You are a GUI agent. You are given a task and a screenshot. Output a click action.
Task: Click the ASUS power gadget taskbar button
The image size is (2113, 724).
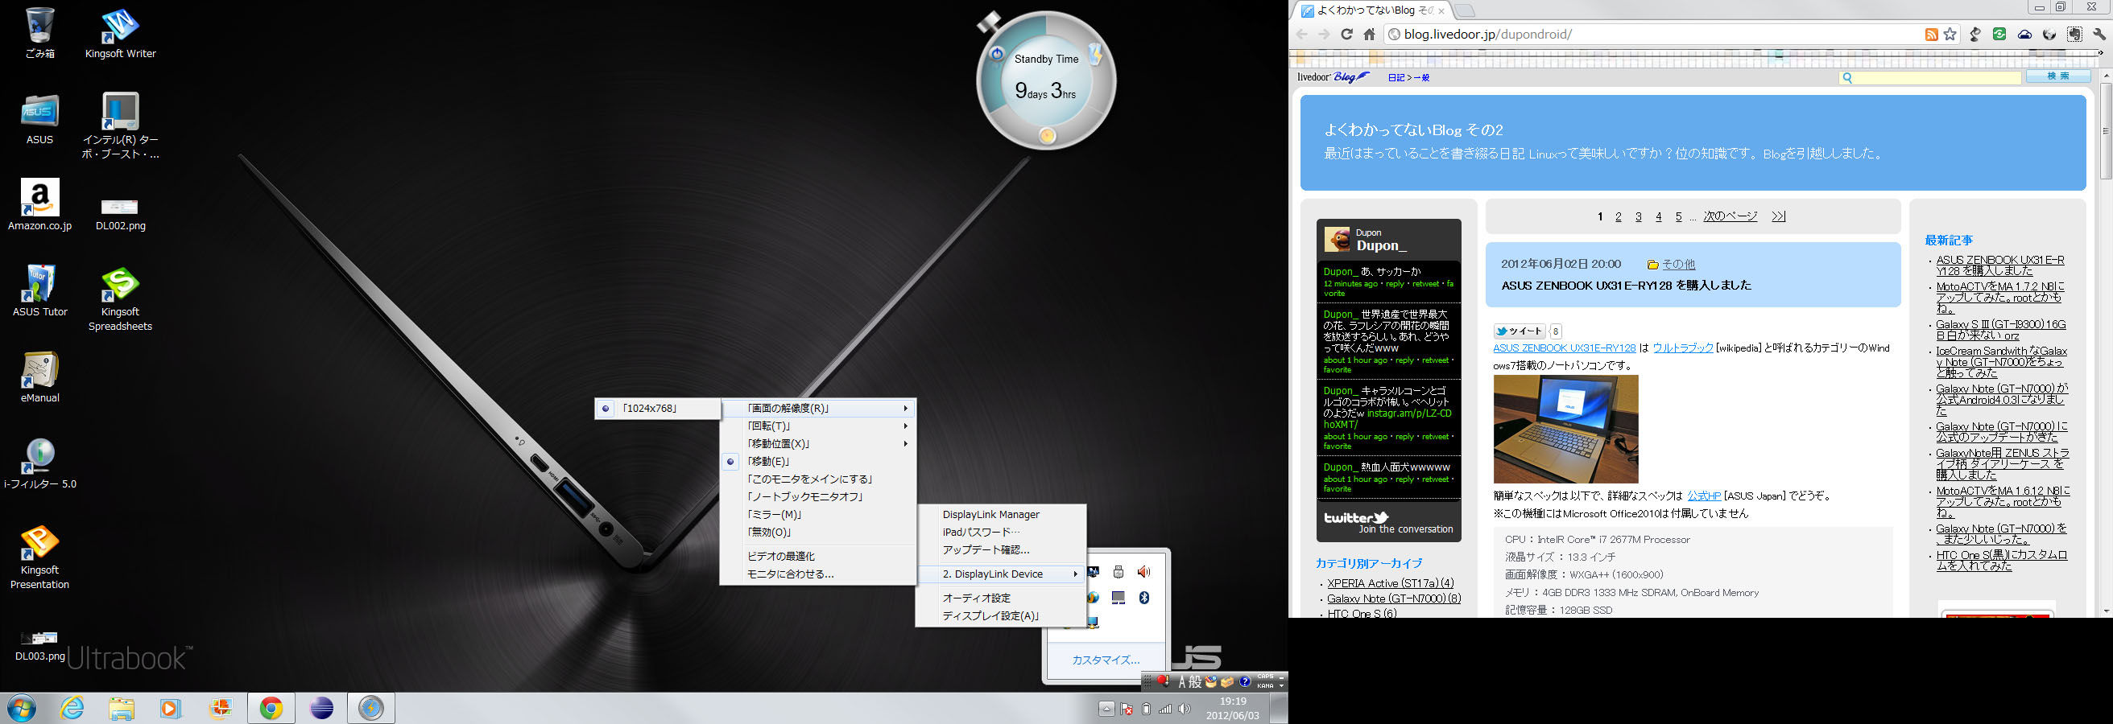(370, 708)
